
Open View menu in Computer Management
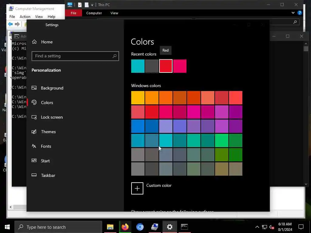(x=39, y=17)
